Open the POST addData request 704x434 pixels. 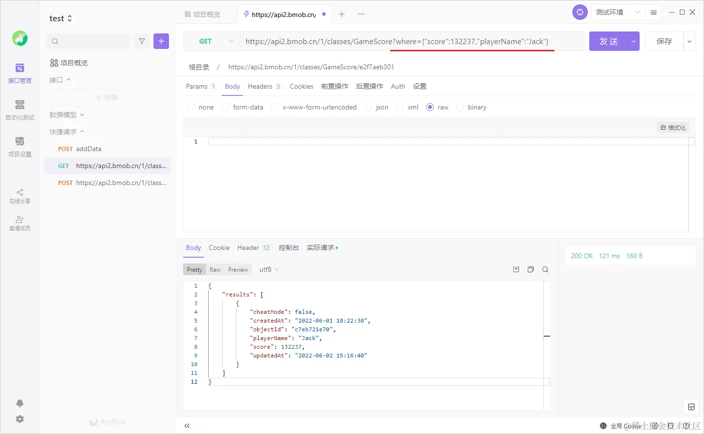click(107, 149)
